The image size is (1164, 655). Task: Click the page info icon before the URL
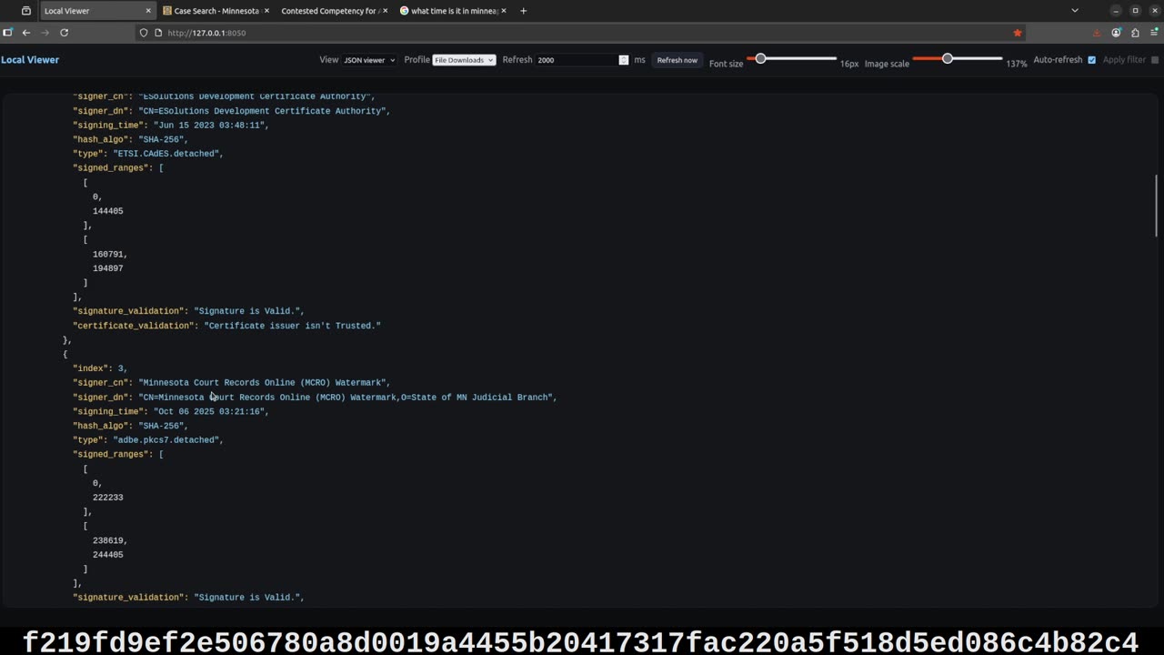coord(158,33)
